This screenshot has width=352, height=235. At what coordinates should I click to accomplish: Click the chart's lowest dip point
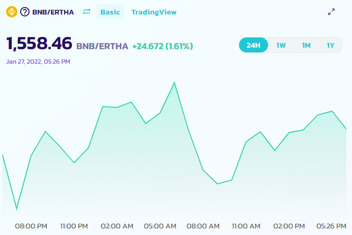(16, 210)
